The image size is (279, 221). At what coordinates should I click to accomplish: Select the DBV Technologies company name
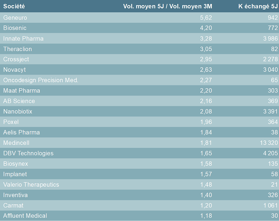(x=28, y=153)
